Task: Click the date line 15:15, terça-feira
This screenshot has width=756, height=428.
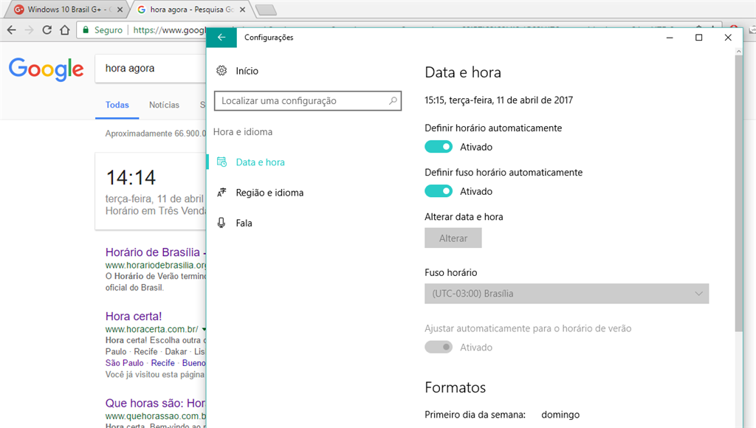Action: click(498, 100)
